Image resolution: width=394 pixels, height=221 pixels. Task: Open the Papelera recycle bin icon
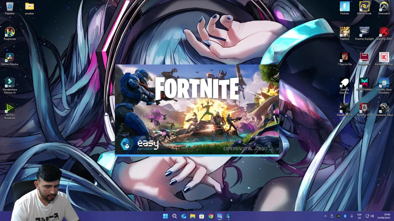[10, 8]
